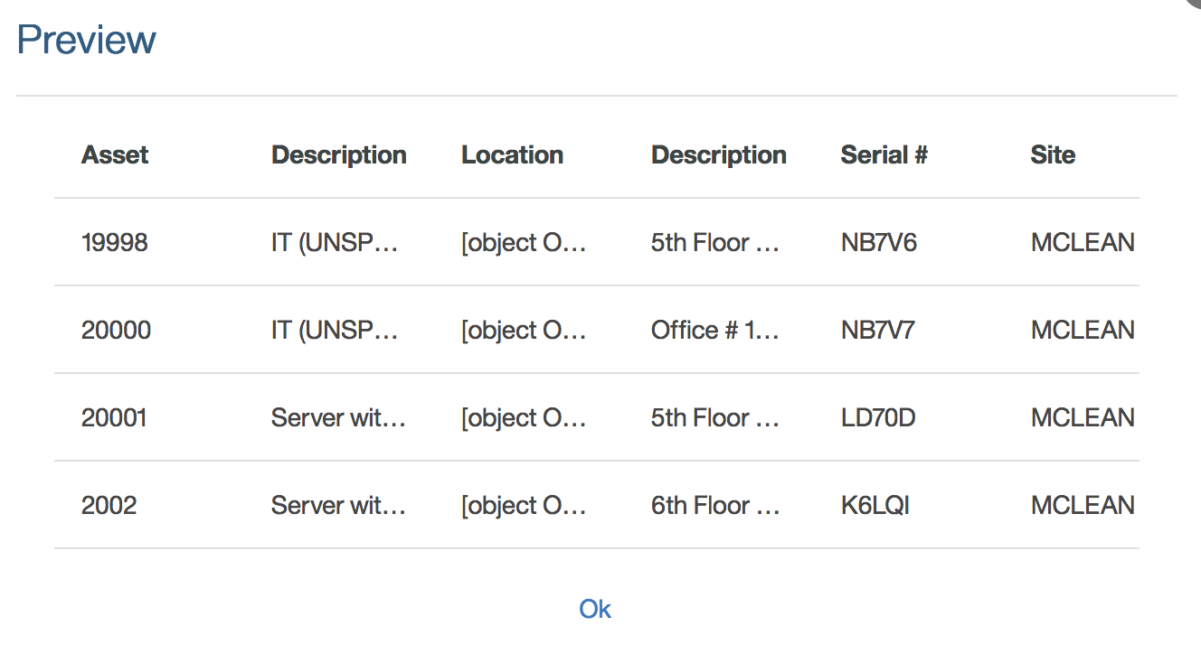Click the serial number K6LQI
The image size is (1201, 654).
click(x=875, y=505)
